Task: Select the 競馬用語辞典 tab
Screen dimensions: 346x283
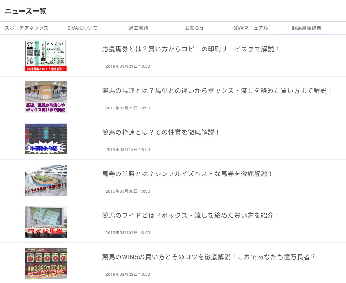Action: tap(306, 28)
